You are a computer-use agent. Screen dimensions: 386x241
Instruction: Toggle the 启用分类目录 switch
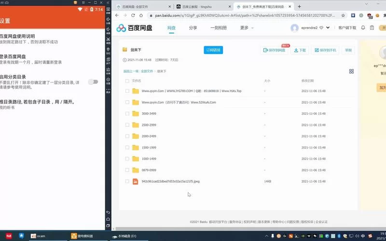(x=93, y=82)
